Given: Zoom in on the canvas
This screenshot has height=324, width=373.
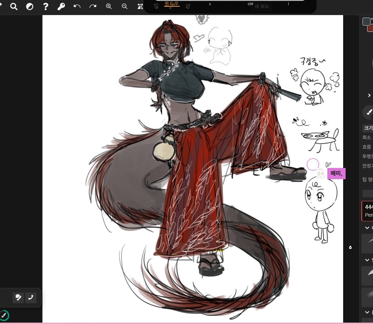Looking at the screenshot, I should 109,6.
